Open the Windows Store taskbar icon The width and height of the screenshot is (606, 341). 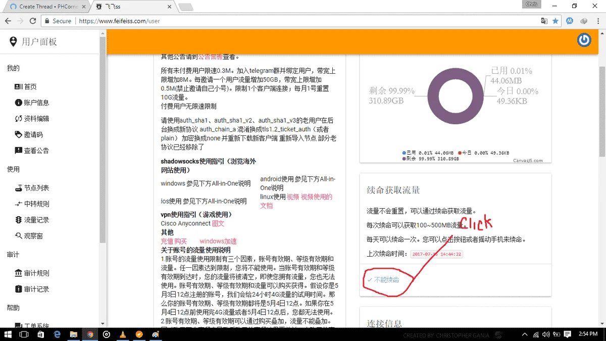[x=40, y=334]
